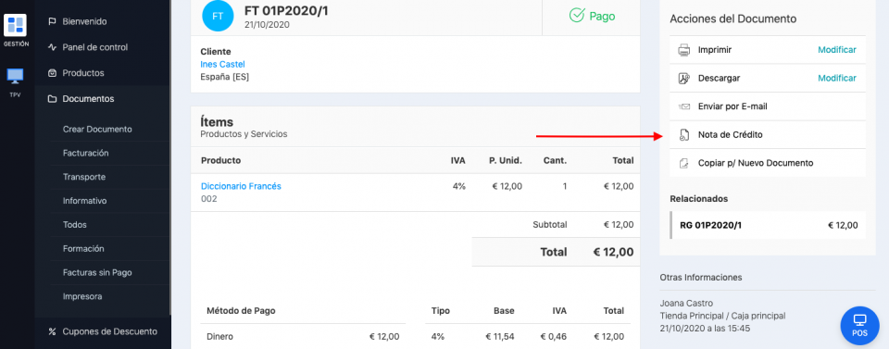Click the FT avatar circle
Viewport: 889px width, 349px height.
(x=218, y=16)
